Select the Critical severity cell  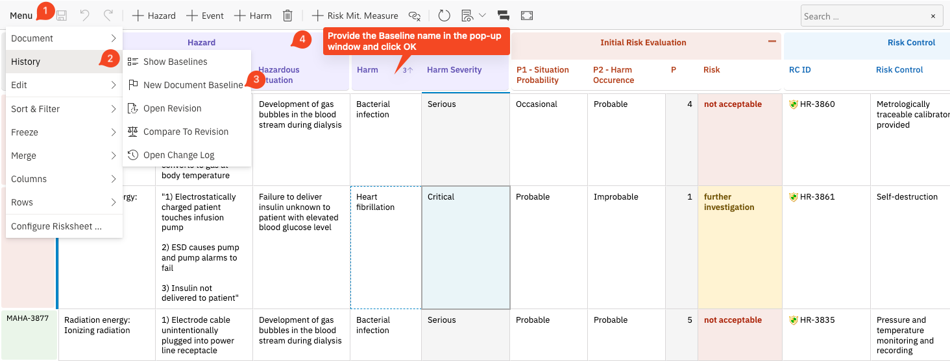point(465,248)
